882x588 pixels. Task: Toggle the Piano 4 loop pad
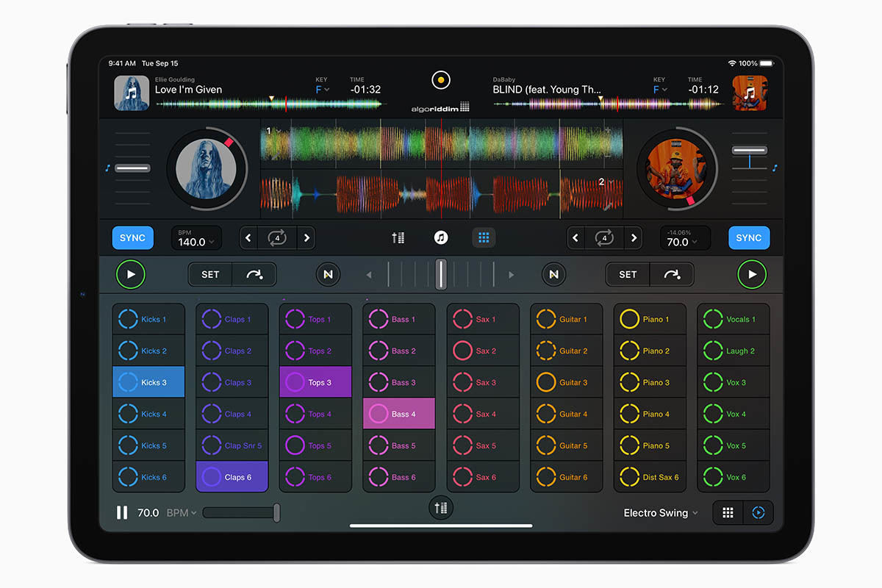(650, 414)
